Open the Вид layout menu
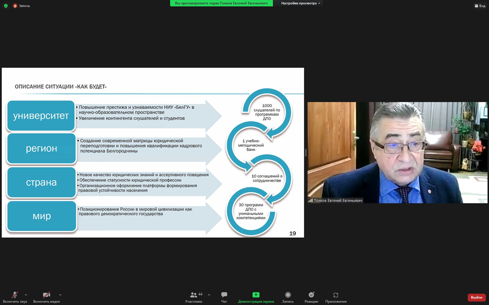489x305 pixels. click(480, 6)
